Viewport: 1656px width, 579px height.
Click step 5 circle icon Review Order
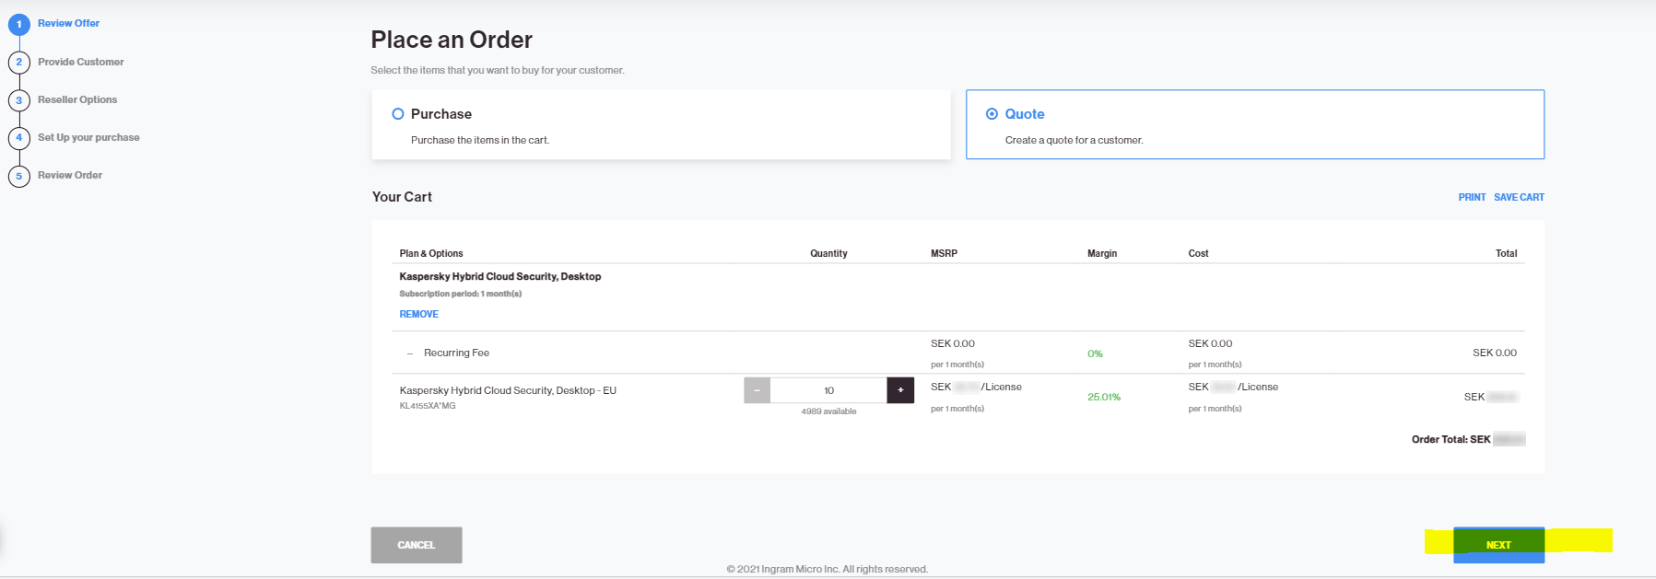[19, 175]
